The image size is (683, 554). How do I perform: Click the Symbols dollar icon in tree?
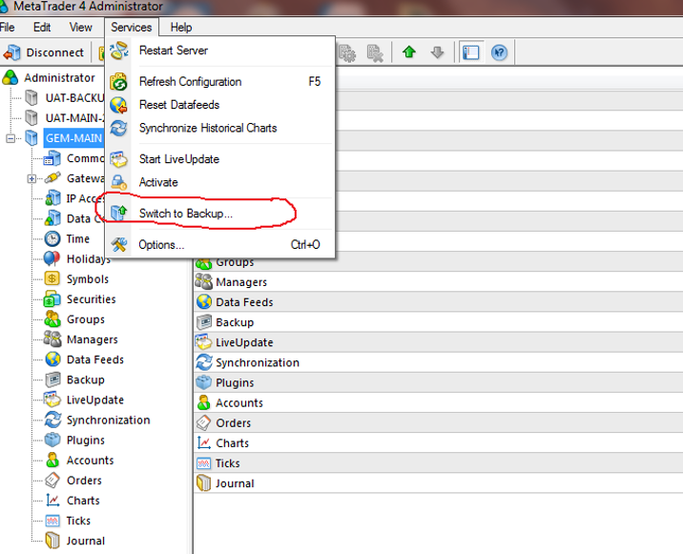pos(52,278)
